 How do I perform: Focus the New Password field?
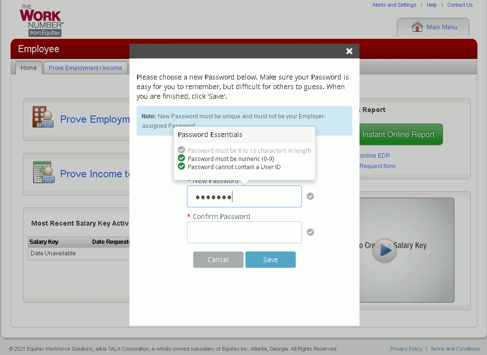244,196
